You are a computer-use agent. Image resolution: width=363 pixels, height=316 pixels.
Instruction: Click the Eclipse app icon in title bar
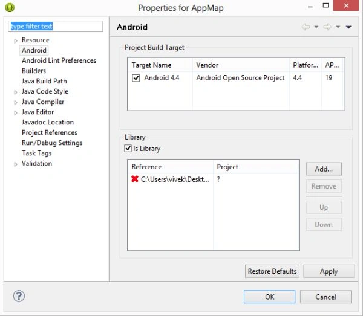click(x=10, y=7)
